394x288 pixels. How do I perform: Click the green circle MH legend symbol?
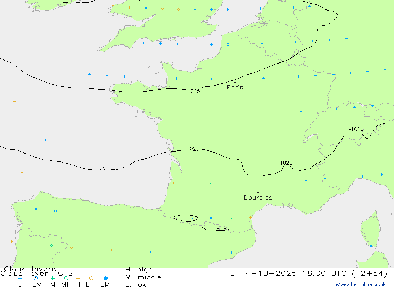click(66, 278)
